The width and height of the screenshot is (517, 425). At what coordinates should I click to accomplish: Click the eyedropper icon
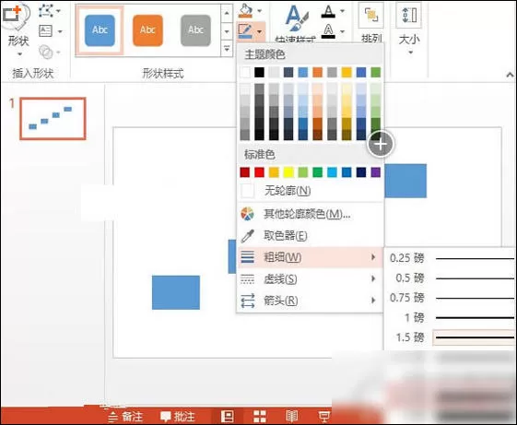click(x=247, y=236)
